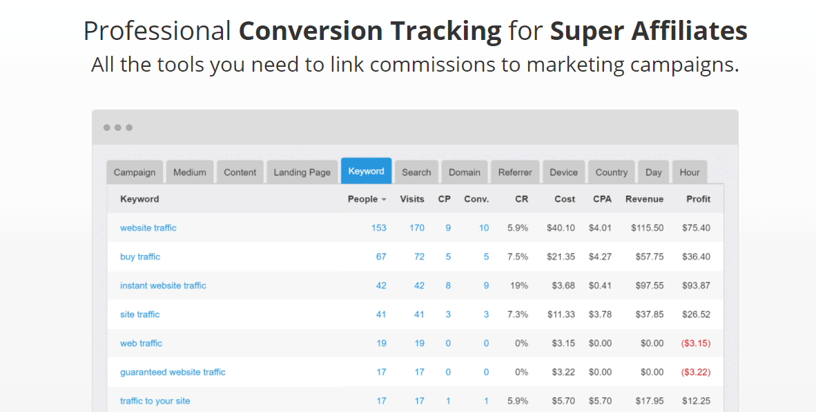Click the Profit column header

[698, 199]
